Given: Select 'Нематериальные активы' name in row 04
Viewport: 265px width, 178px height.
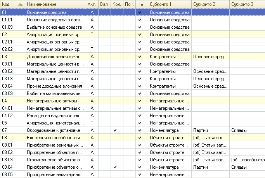Looking at the screenshot, I should [52, 101].
